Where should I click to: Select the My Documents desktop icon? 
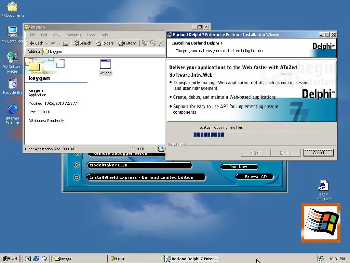(x=12, y=9)
